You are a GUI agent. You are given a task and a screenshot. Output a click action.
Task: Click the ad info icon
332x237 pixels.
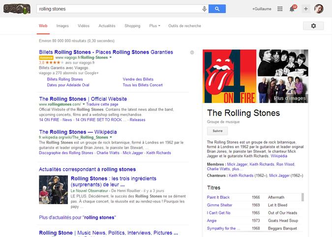tap(192, 52)
